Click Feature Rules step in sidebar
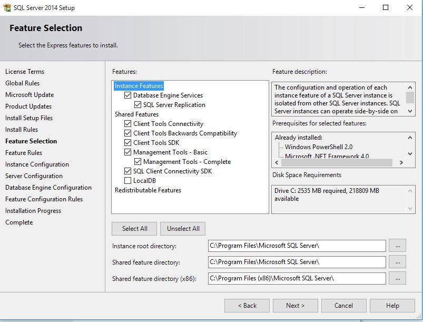This screenshot has width=423, height=322. [24, 153]
